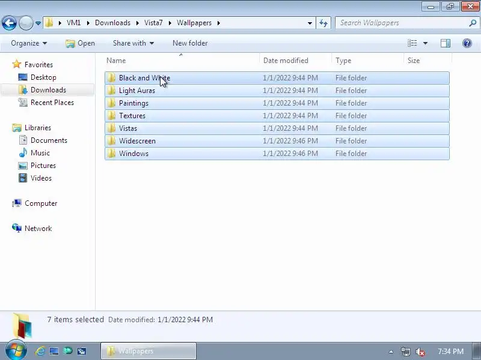The height and width of the screenshot is (360, 481).
Task: Open the Pictures library
Action: pos(43,166)
